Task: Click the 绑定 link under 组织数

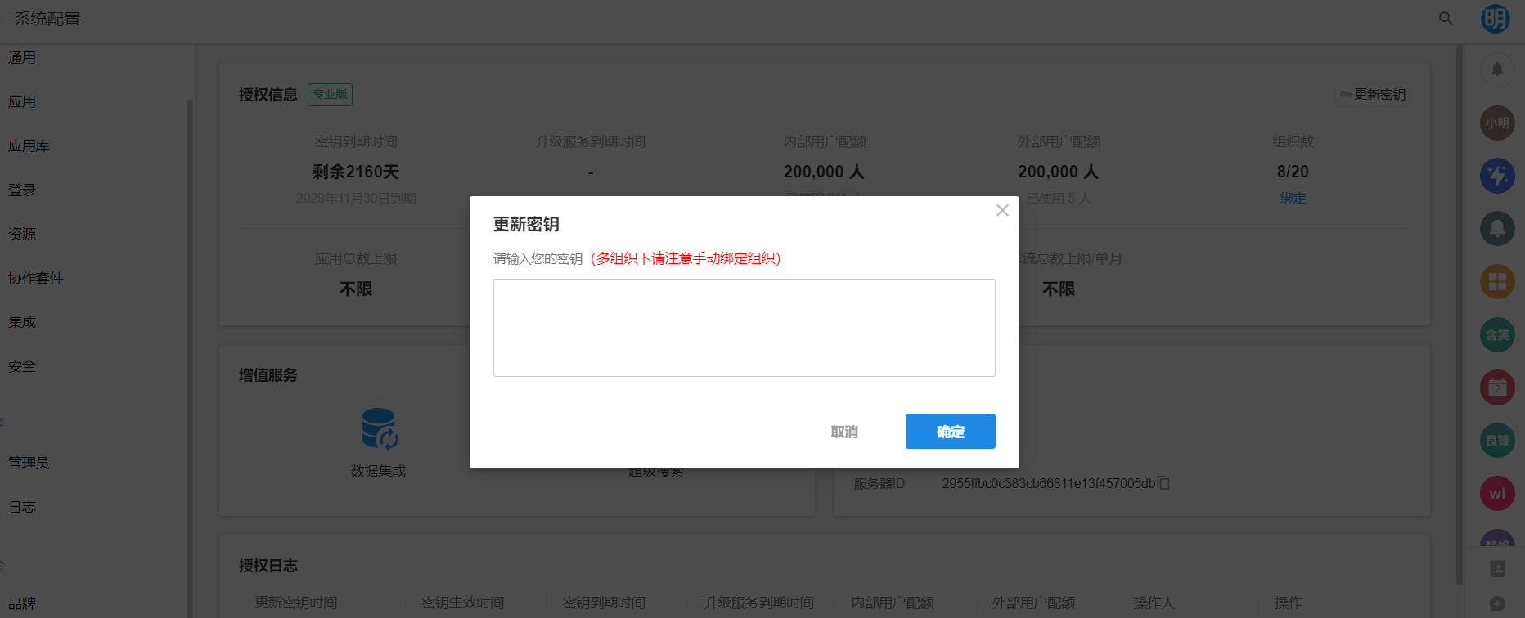Action: point(1293,198)
